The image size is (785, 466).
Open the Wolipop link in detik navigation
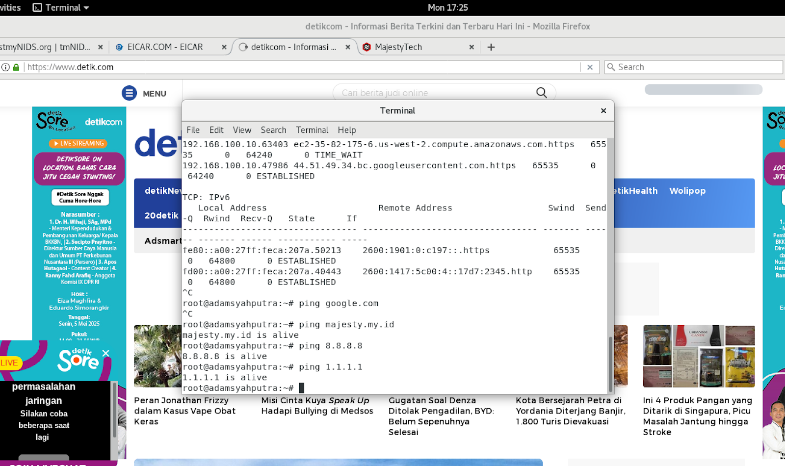pos(687,191)
